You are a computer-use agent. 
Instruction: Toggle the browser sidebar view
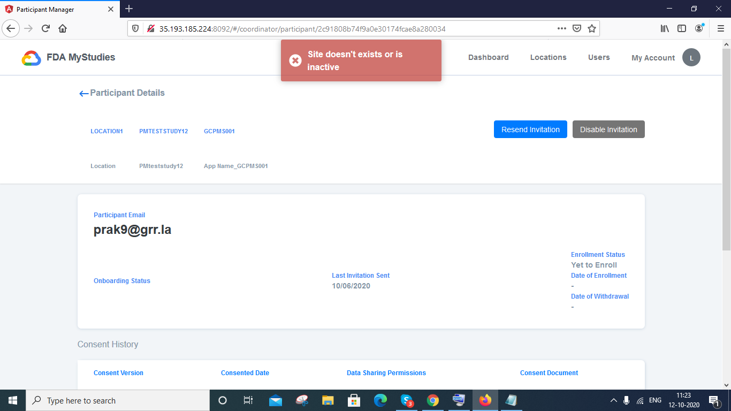(681, 28)
